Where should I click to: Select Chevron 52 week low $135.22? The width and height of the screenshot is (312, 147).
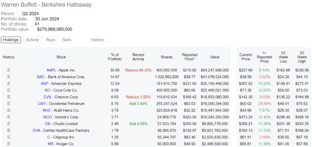[283, 97]
